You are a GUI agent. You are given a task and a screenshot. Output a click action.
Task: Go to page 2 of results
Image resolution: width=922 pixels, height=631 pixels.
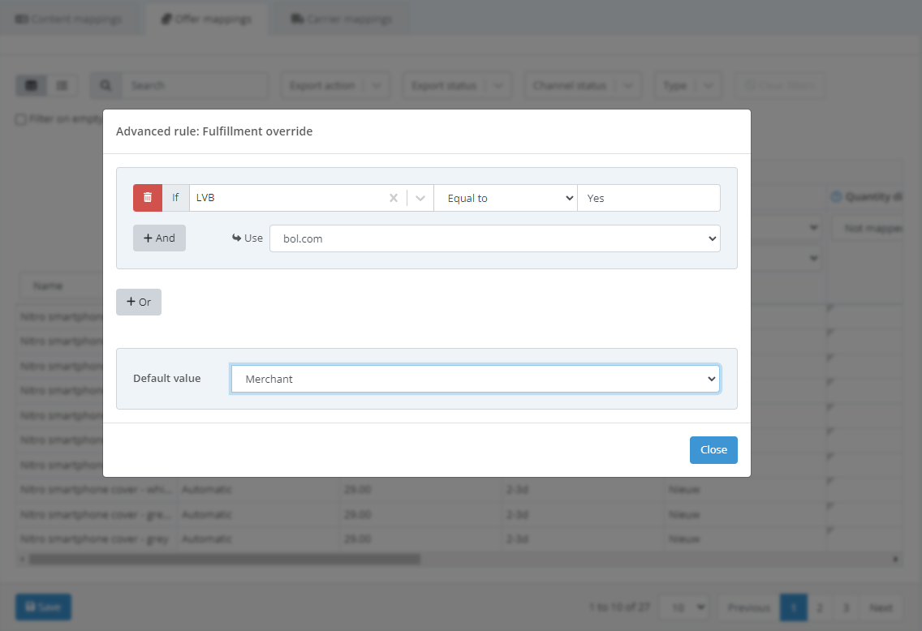820,607
